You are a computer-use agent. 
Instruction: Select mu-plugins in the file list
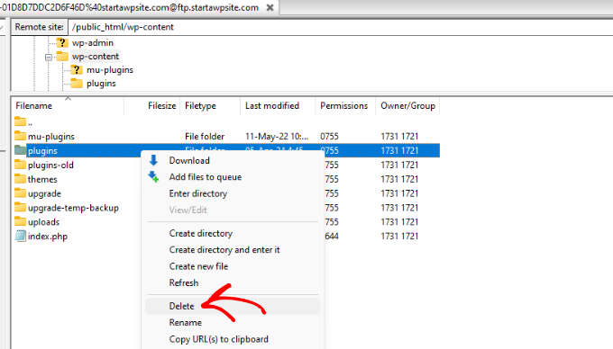[x=50, y=137]
